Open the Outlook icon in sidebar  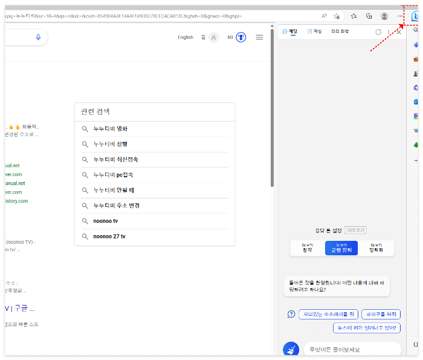pyautogui.click(x=416, y=102)
